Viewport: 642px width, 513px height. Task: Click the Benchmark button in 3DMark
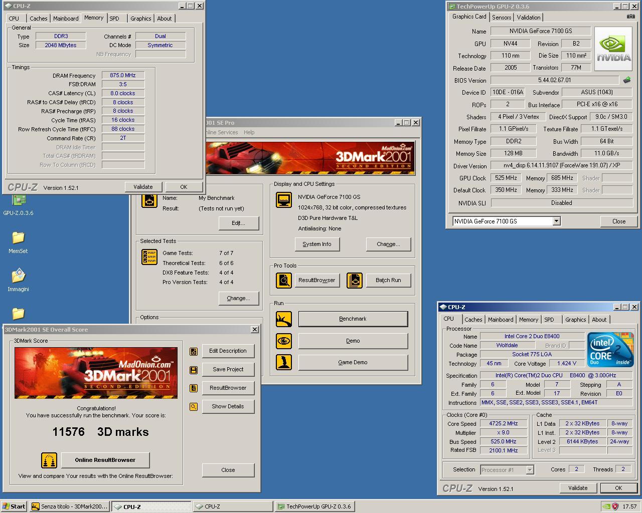click(x=353, y=319)
